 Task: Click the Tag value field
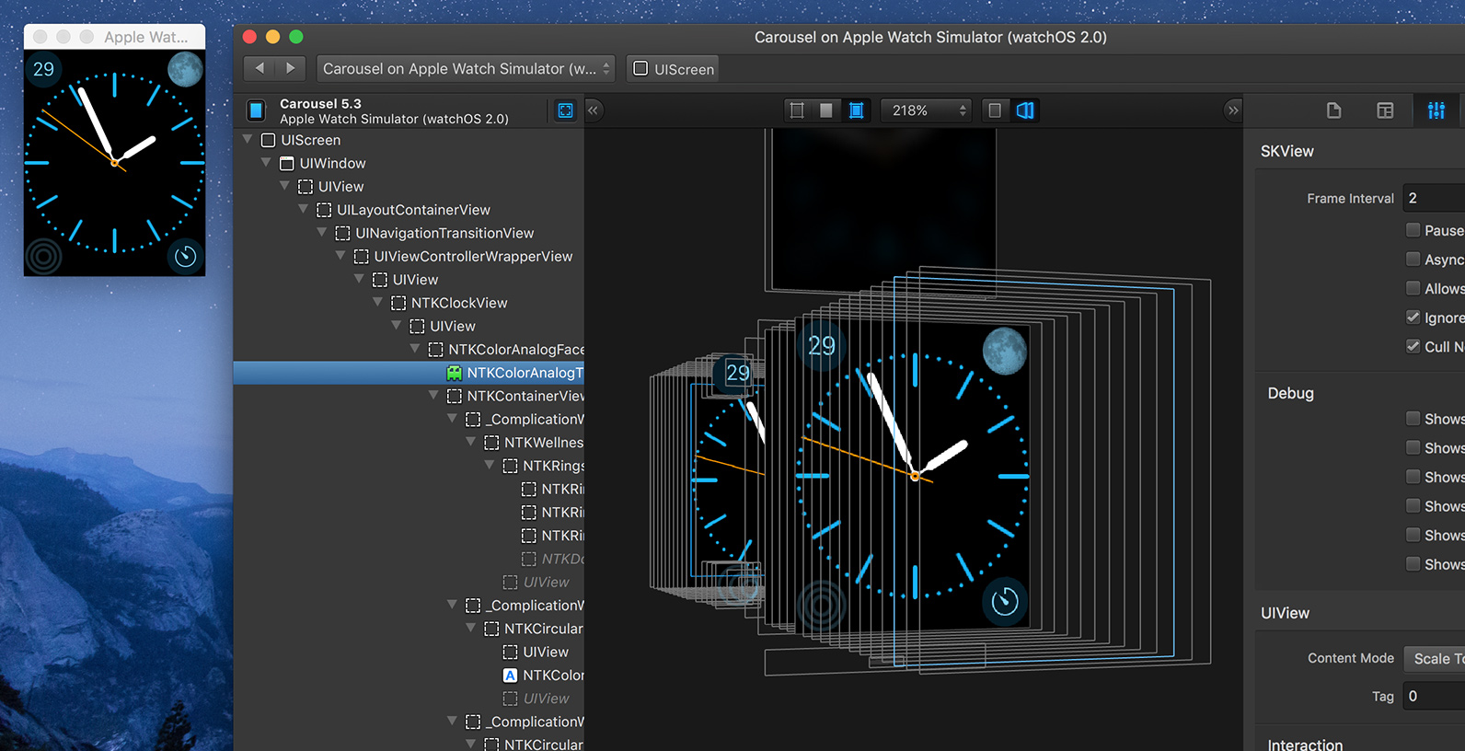pos(1434,696)
